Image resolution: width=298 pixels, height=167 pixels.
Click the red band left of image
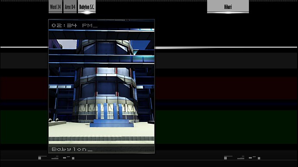[x=24, y=88]
